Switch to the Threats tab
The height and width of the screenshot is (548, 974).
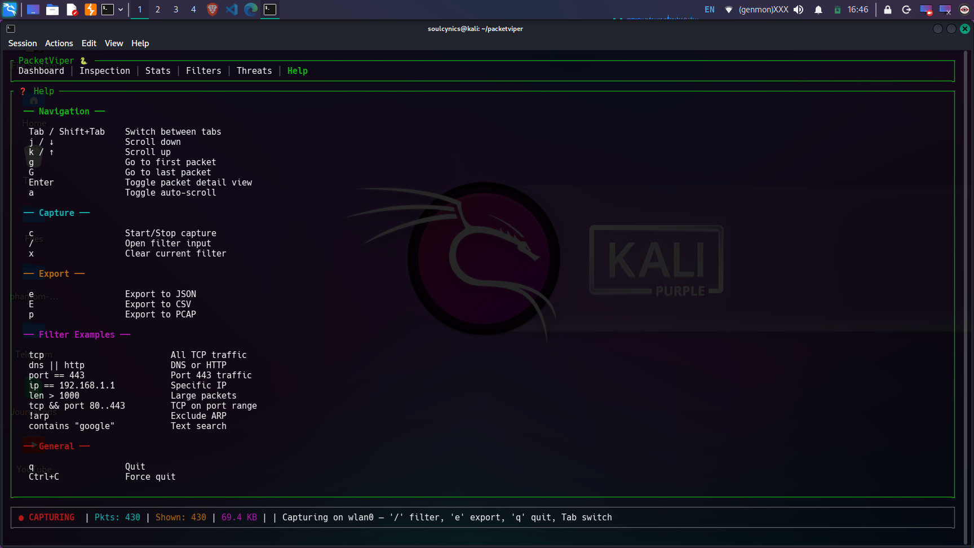click(254, 71)
